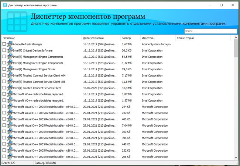The image size is (240, 166).
Task: Click the vertical scrollbar thumb
Action: [x=236, y=48]
